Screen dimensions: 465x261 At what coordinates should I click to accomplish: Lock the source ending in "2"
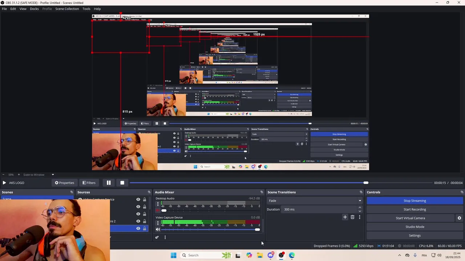click(x=144, y=221)
